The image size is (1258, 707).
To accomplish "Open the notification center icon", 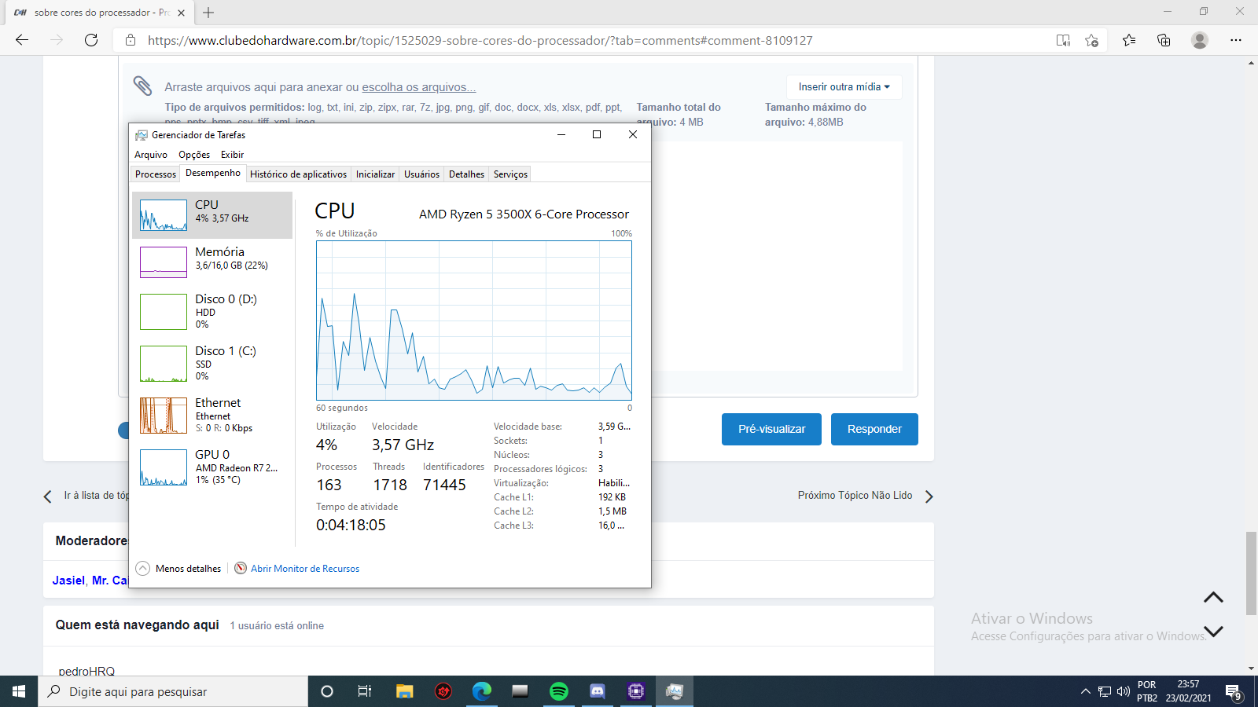I will click(x=1233, y=692).
